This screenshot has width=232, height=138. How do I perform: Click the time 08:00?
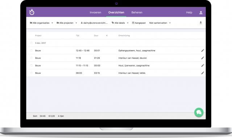pos(79,73)
